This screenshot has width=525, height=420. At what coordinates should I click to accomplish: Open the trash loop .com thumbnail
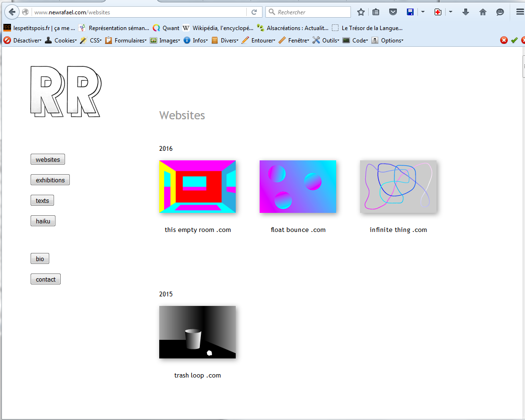197,332
